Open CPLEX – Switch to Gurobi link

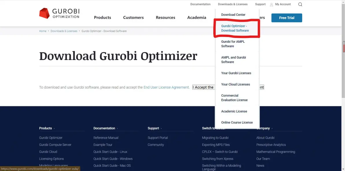tap(220, 152)
